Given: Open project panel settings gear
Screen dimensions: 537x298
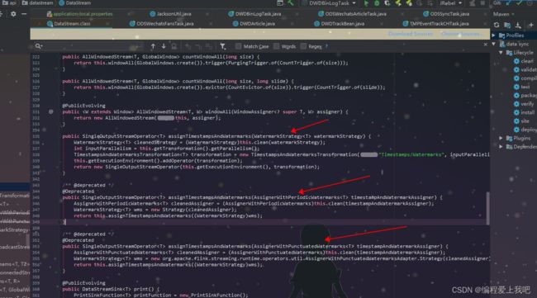Looking at the screenshot, I should tap(13, 14).
